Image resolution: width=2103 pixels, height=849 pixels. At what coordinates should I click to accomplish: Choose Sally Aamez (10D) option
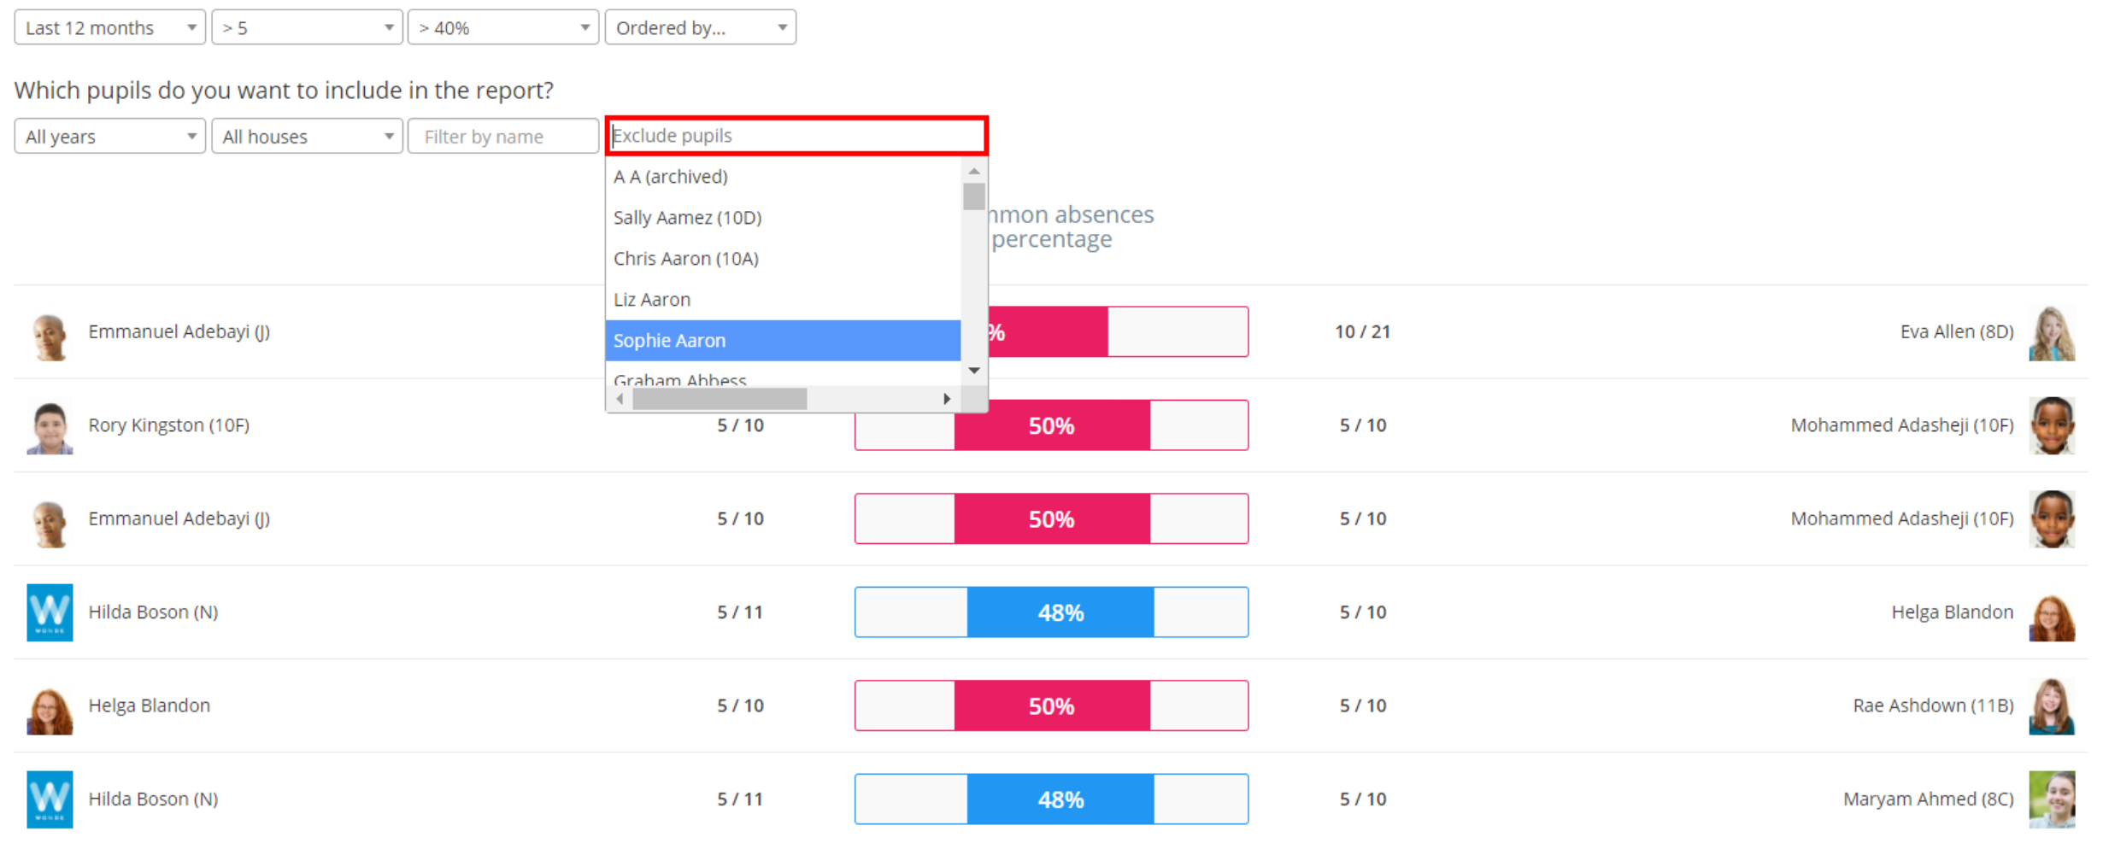coord(782,218)
